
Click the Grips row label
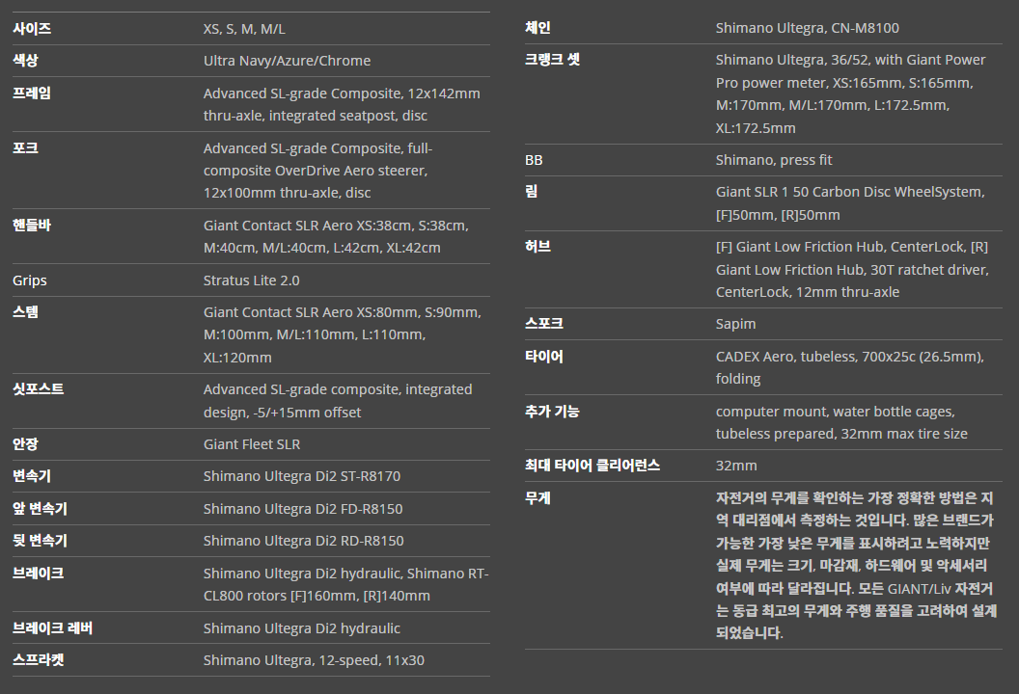[30, 280]
